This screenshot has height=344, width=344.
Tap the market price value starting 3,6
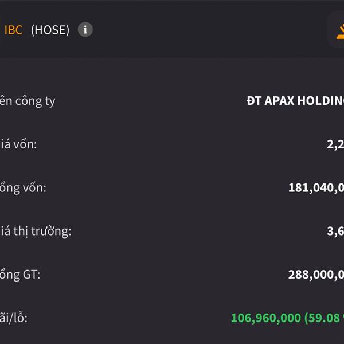[335, 232]
